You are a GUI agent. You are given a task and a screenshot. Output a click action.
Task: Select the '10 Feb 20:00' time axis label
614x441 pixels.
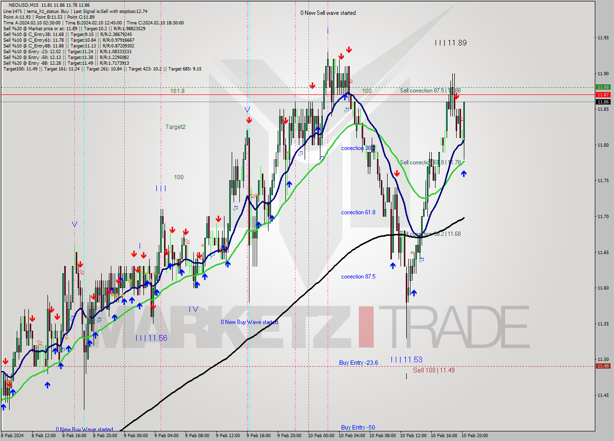click(474, 436)
